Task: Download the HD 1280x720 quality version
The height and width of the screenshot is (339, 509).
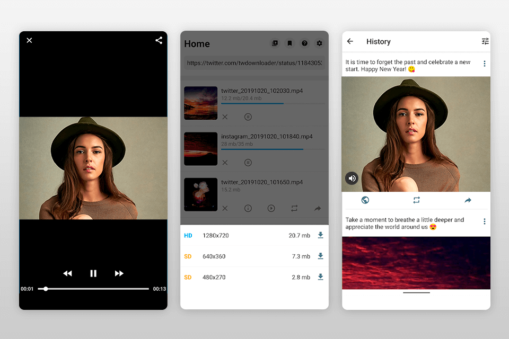Action: tap(320, 235)
